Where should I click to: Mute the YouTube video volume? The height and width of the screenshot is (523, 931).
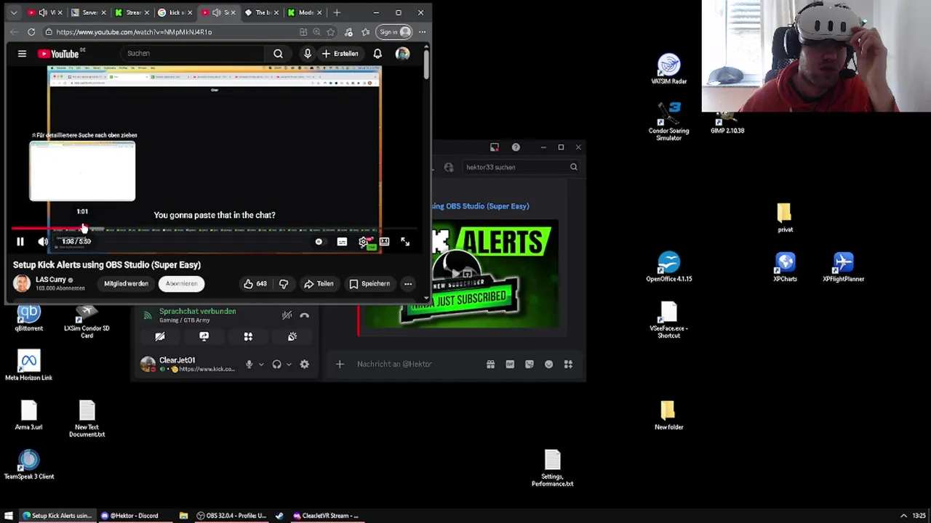pyautogui.click(x=43, y=242)
